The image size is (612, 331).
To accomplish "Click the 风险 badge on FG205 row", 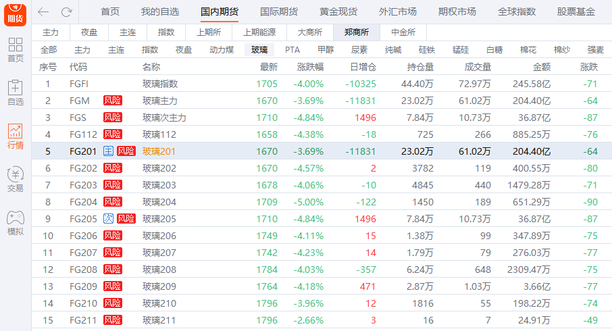I will 126,219.
